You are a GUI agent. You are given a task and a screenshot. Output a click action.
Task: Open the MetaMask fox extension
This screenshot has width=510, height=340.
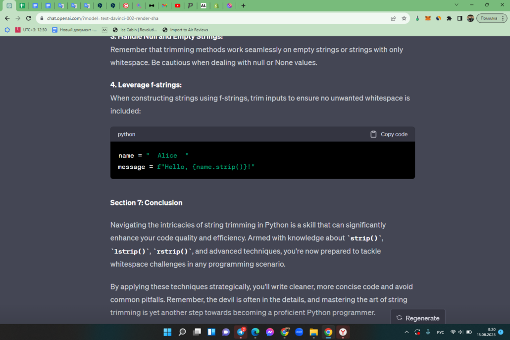pyautogui.click(x=428, y=18)
